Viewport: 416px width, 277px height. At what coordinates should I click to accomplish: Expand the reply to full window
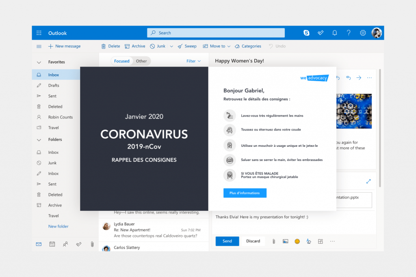pyautogui.click(x=368, y=181)
